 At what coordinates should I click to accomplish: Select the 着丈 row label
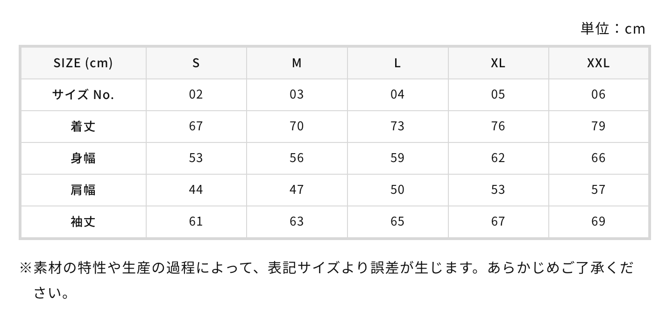(83, 126)
